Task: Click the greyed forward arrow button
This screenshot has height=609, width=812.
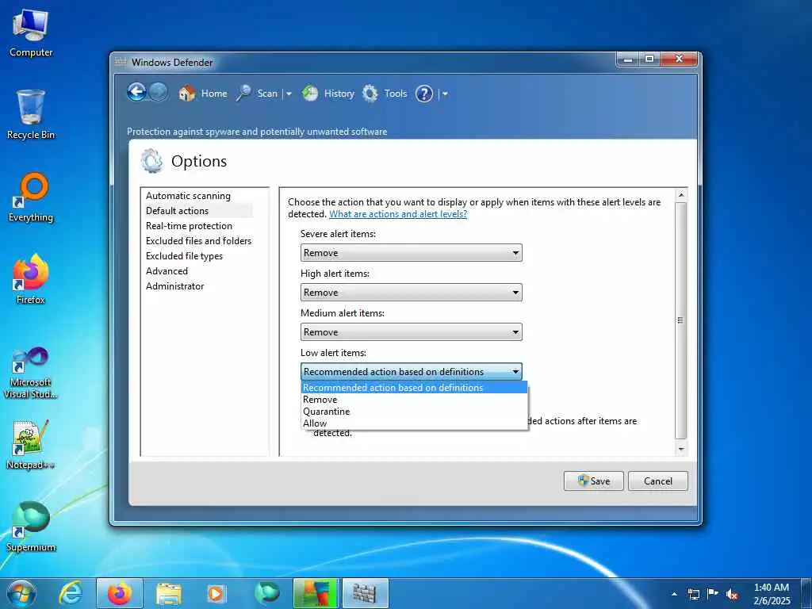Action: tap(159, 93)
